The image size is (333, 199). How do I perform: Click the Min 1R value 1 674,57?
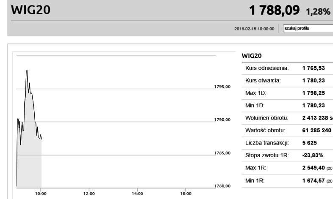[314, 180]
